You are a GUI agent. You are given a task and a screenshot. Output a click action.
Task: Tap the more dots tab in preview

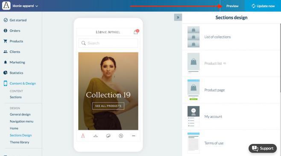(x=134, y=136)
